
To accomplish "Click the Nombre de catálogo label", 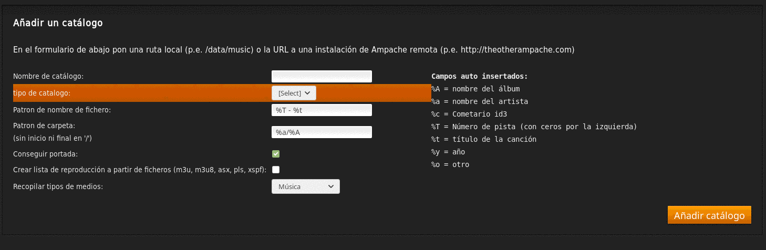I will coord(48,76).
